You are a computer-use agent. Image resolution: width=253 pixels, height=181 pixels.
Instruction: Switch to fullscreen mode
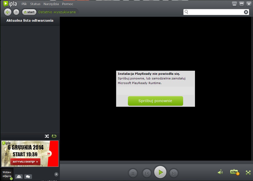point(248,172)
